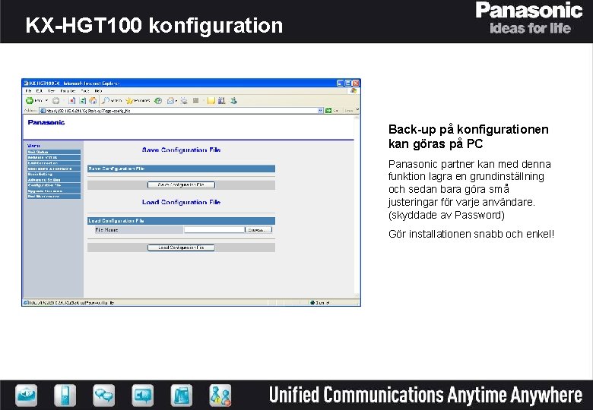
Task: Open User Name & Password entry
Action: (x=54, y=169)
